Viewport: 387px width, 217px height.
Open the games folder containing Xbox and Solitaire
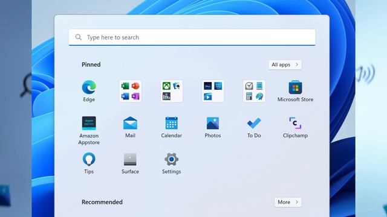[172, 91]
